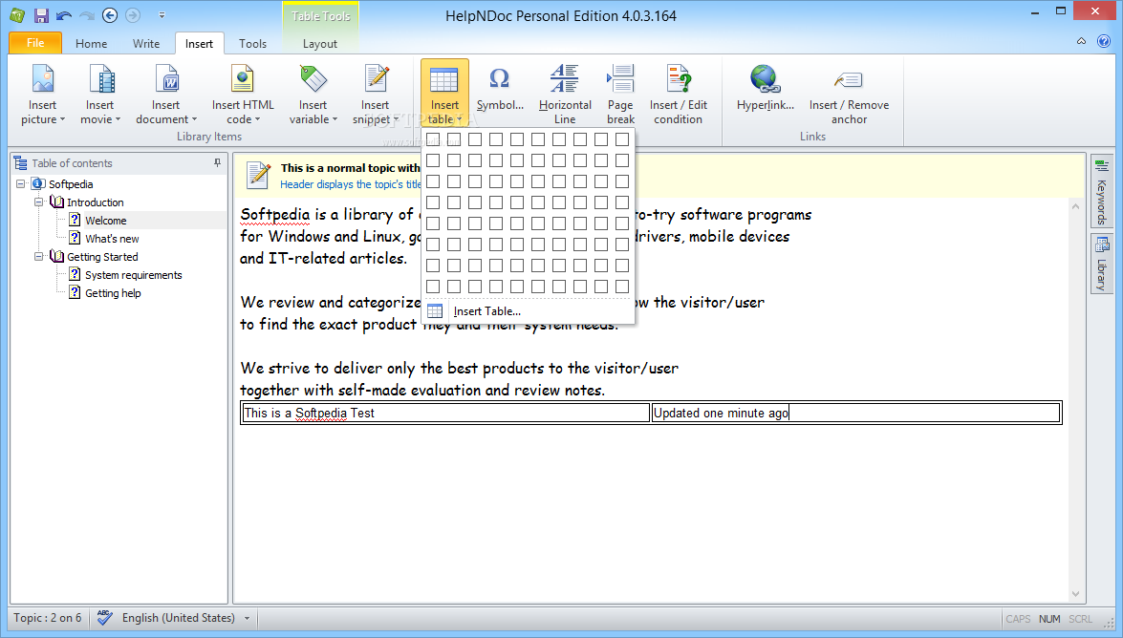
Task: Click the Insert document icon
Action: [166, 78]
